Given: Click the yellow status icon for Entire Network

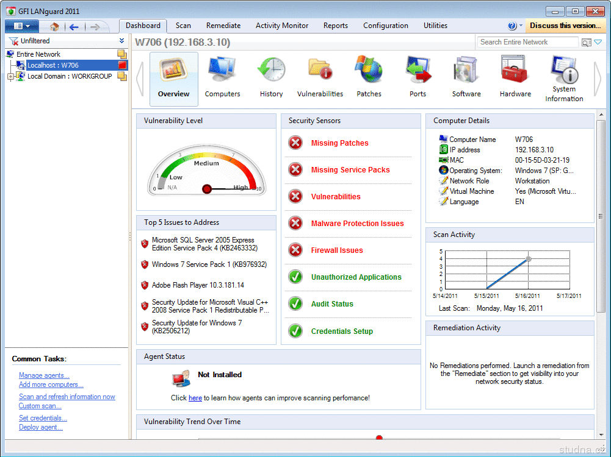Looking at the screenshot, I should (122, 54).
